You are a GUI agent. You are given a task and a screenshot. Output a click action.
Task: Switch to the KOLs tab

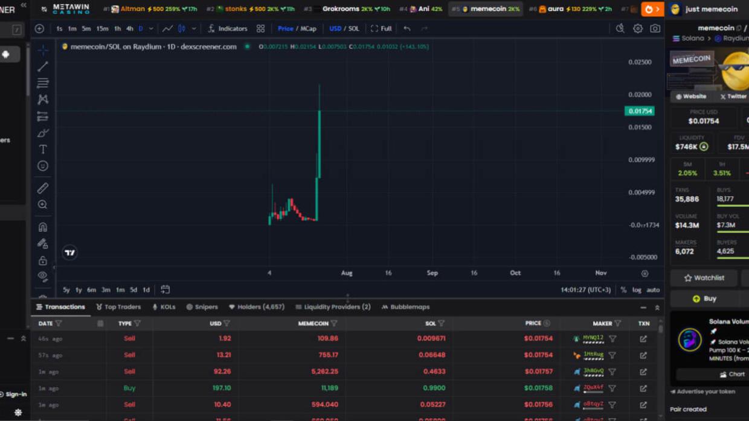pos(164,307)
